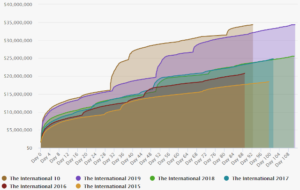
Task: Click the brown The International 10 legend marker
Action: [4, 178]
